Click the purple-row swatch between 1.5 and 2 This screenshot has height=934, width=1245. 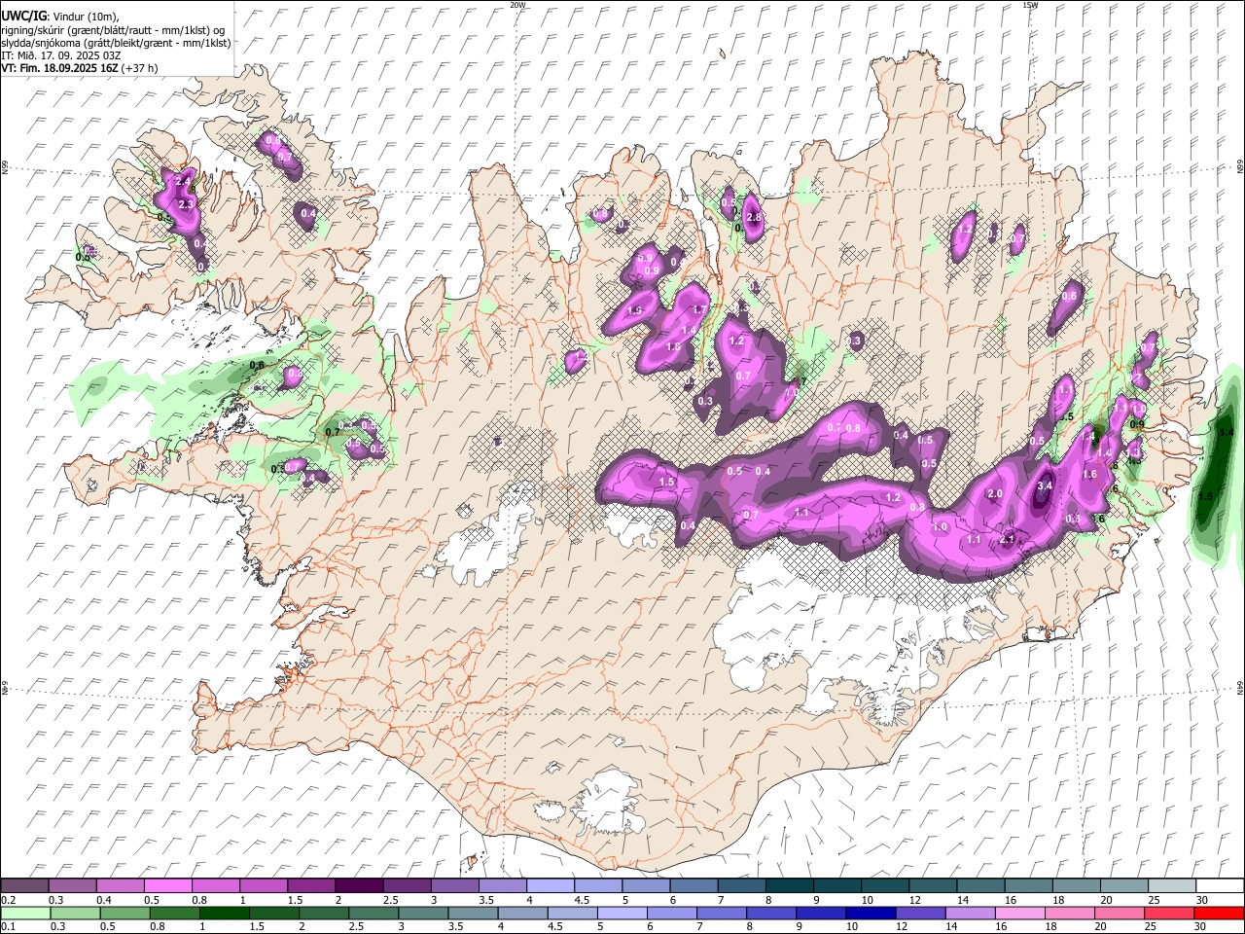311,886
